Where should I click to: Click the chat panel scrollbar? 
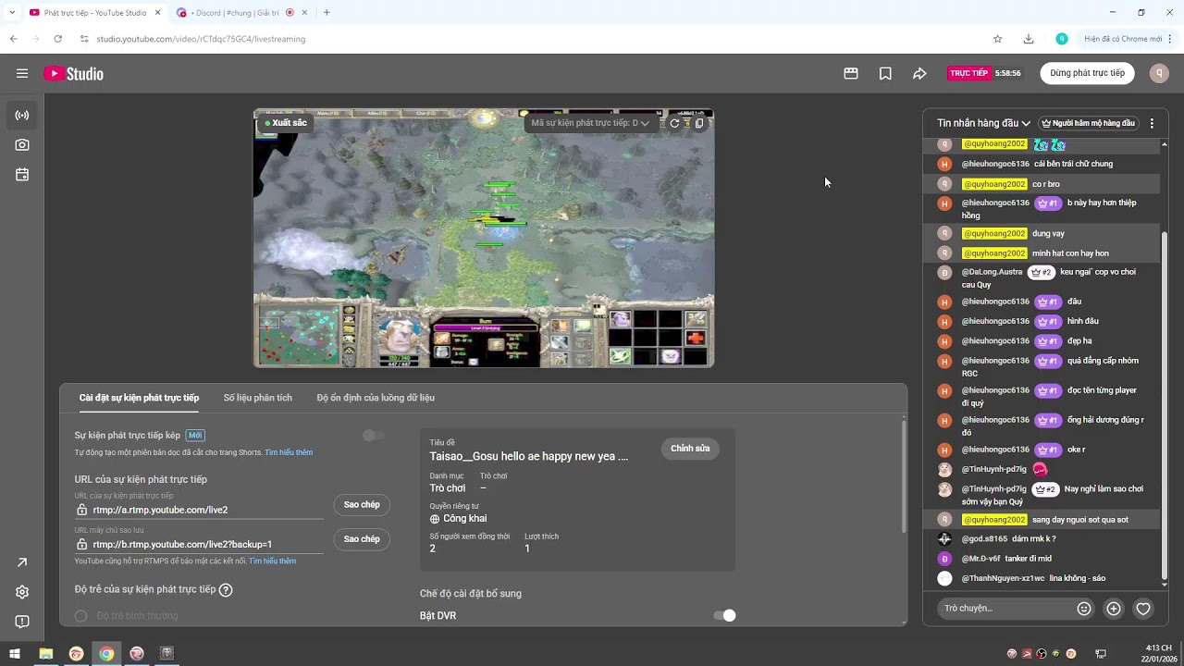1165,407
